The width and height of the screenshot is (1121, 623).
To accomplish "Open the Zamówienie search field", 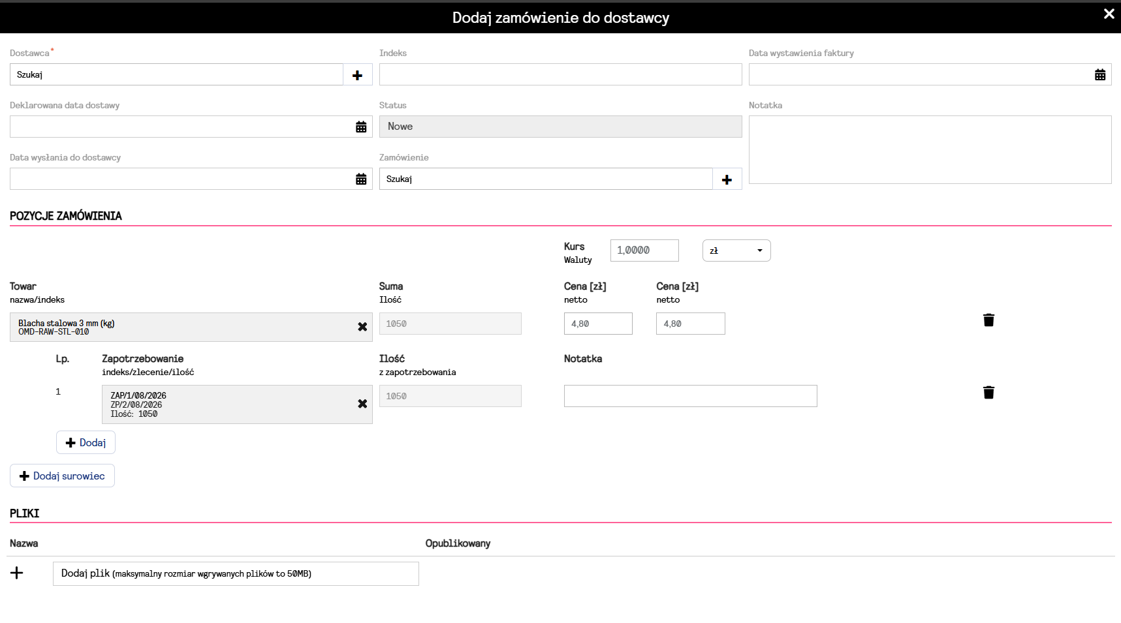I will pyautogui.click(x=546, y=179).
